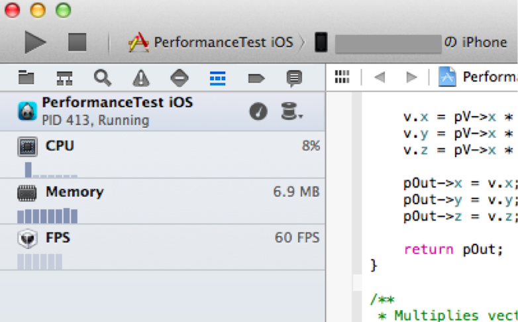Image resolution: width=518 pixels, height=322 pixels.
Task: Click the FPS gauge icon
Action: (27, 239)
